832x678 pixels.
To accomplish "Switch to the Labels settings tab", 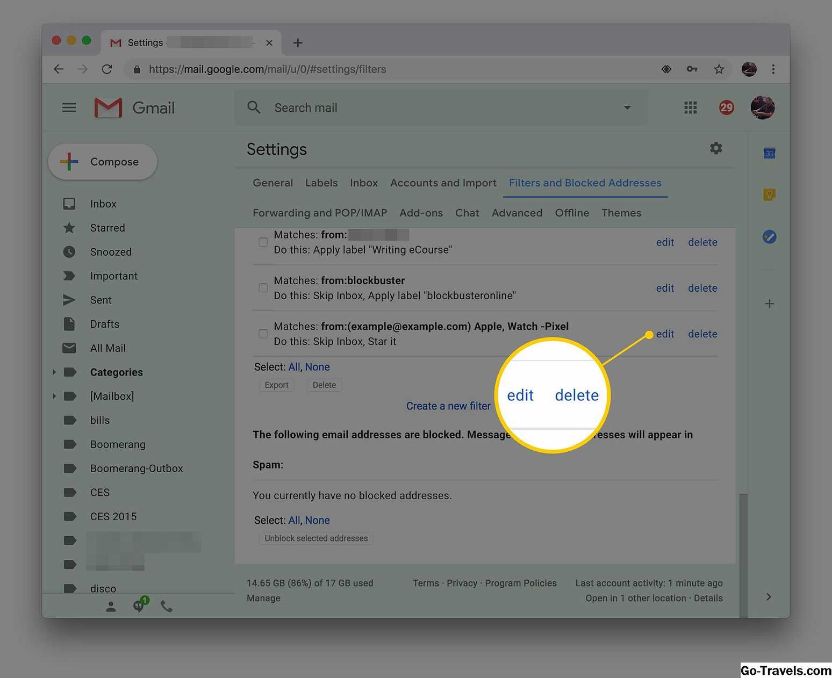I will pyautogui.click(x=321, y=183).
